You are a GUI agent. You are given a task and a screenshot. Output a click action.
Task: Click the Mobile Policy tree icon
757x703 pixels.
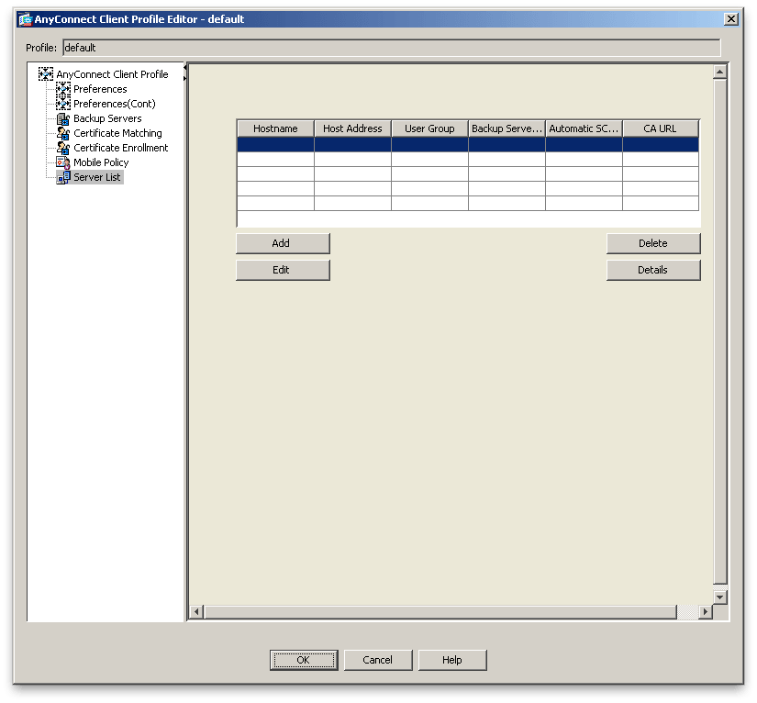click(x=62, y=162)
